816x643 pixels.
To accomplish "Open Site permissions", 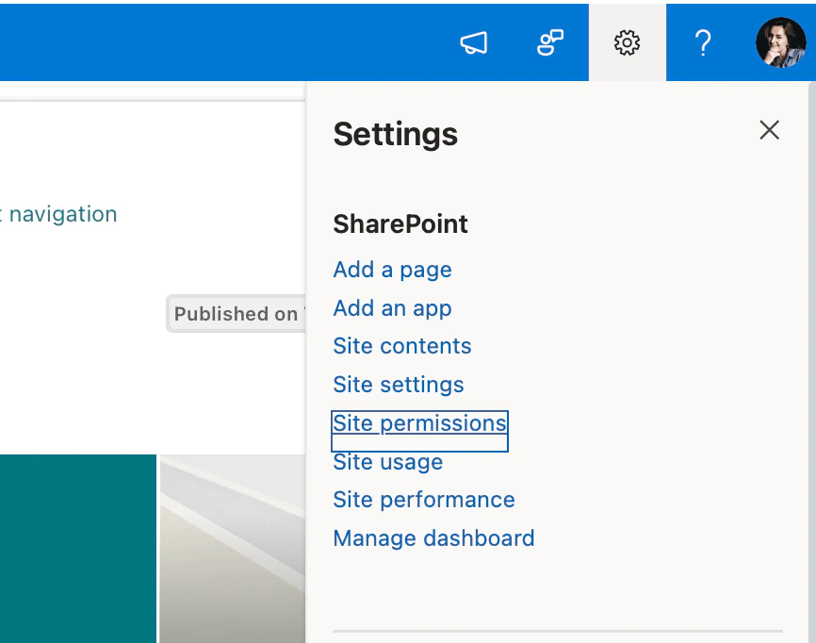I will [x=419, y=423].
